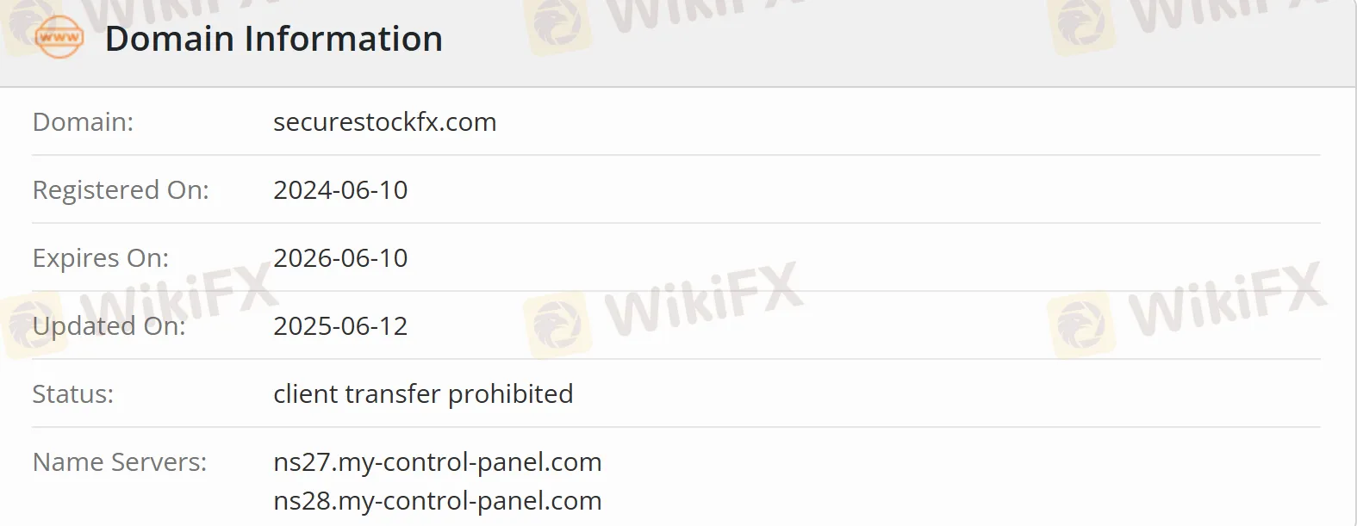Click the orange www globe icon
The image size is (1357, 526).
pos(59,38)
